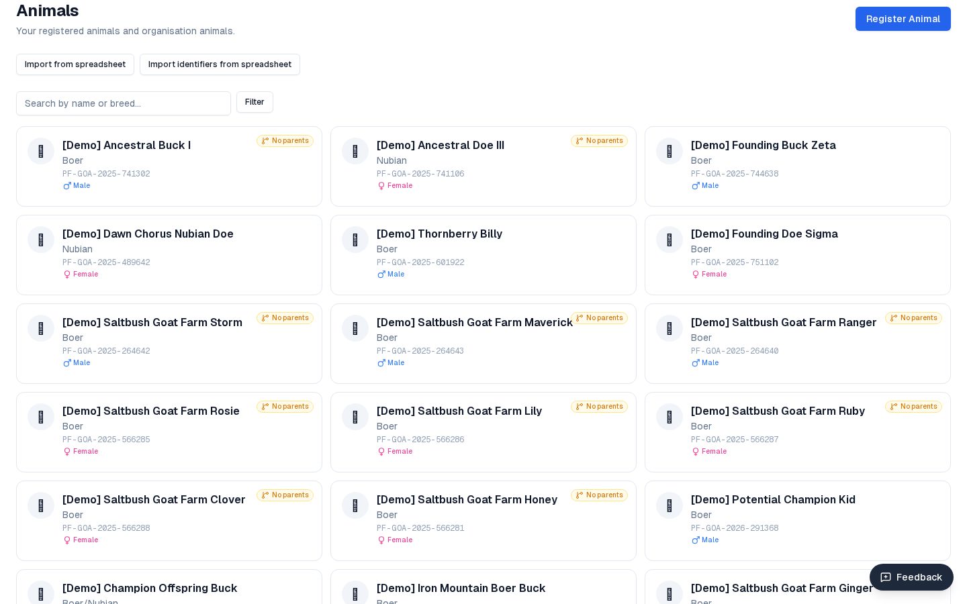Image resolution: width=967 pixels, height=604 pixels.
Task: Click the No parents badge on Saltbush Goat Farm Rosie
Action: pyautogui.click(x=285, y=407)
